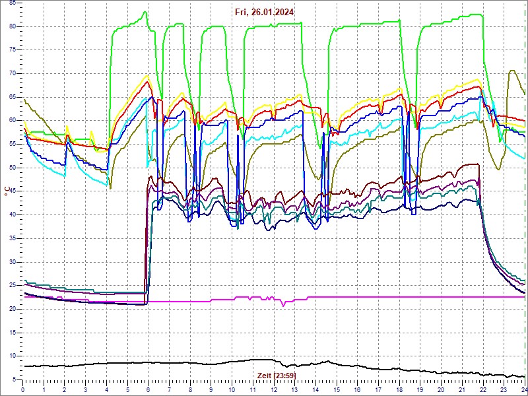Select the 60 temperature axis label
The width and height of the screenshot is (528, 396).
click(x=12, y=121)
